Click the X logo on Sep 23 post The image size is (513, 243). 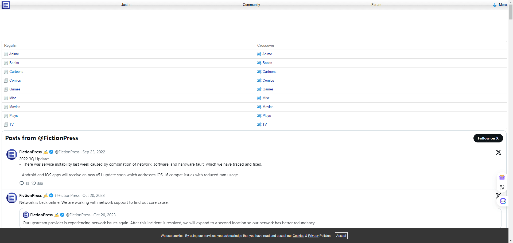(498, 152)
